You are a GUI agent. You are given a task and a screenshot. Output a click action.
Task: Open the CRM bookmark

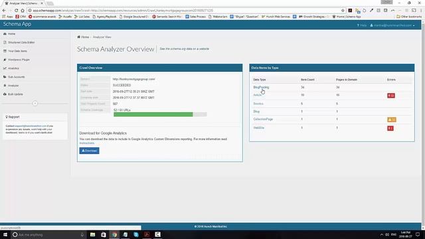tap(21, 17)
